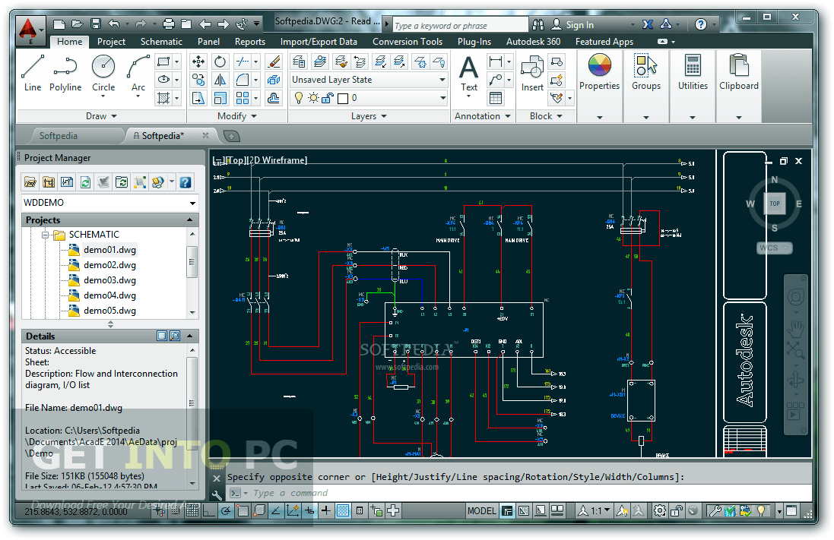
Task: Click layer 0 color swatch box
Action: (x=343, y=98)
